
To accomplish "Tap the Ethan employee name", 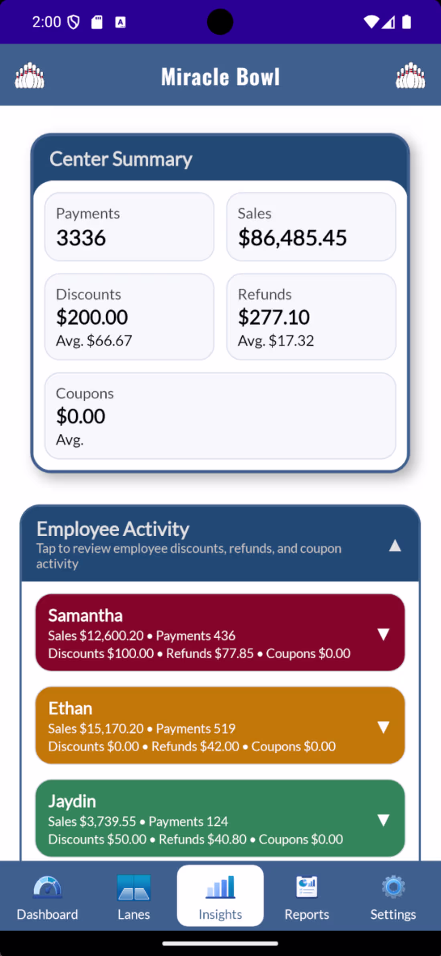I will pyautogui.click(x=71, y=708).
